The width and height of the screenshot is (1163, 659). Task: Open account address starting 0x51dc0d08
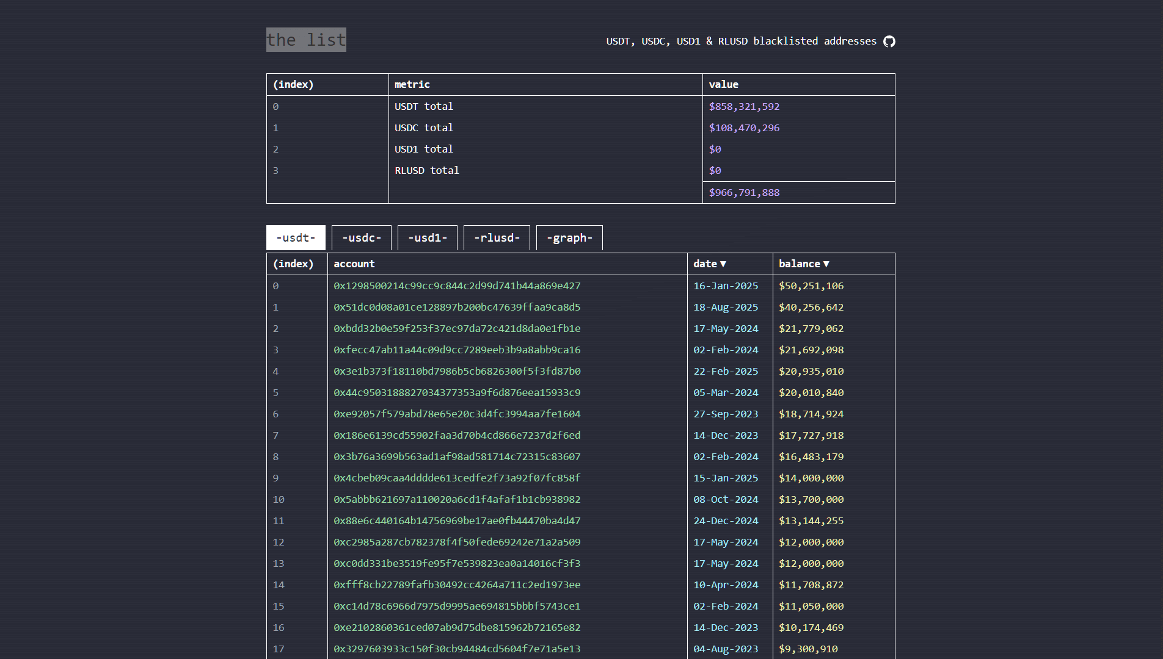click(457, 308)
